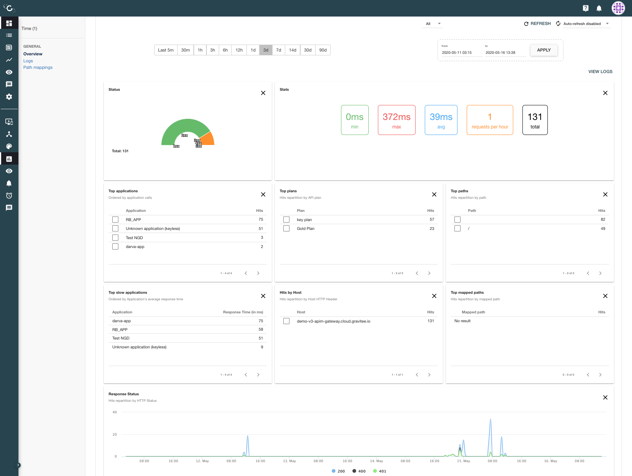The width and height of the screenshot is (632, 476).
Task: Toggle the 200 status legend swatch
Action: (x=334, y=471)
